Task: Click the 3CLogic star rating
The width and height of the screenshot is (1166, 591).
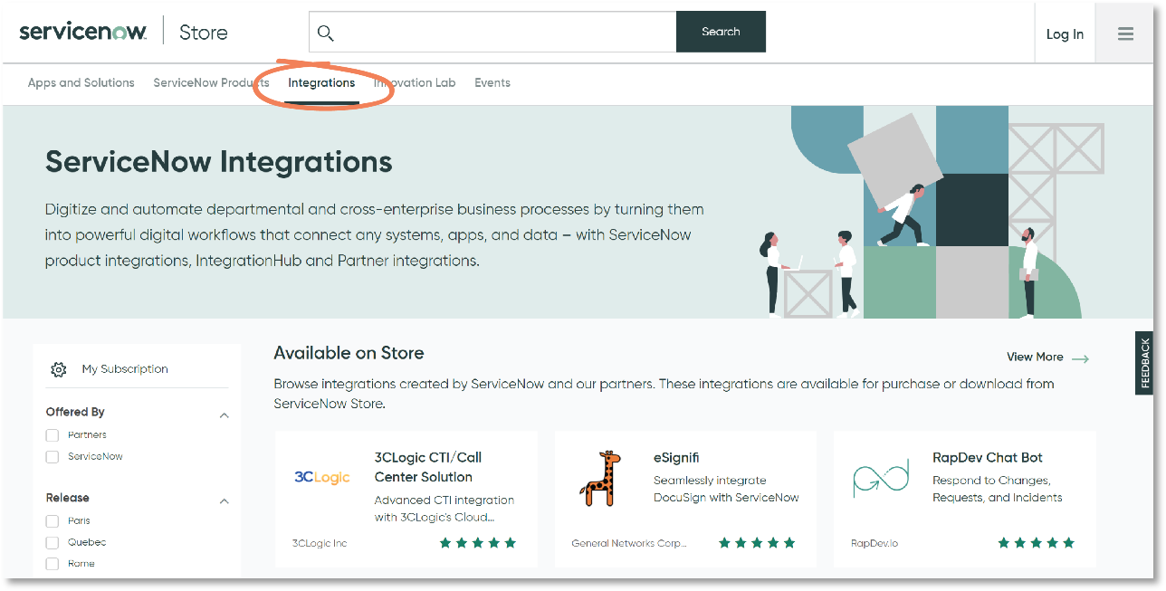Action: click(478, 543)
